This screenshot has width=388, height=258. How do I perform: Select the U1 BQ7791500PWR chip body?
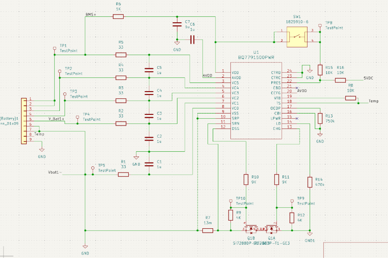coord(256,103)
